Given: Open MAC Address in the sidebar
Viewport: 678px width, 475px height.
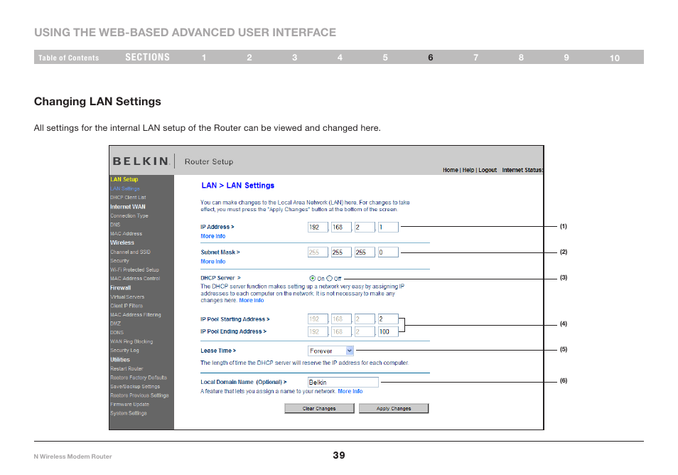Looking at the screenshot, I should tap(126, 234).
